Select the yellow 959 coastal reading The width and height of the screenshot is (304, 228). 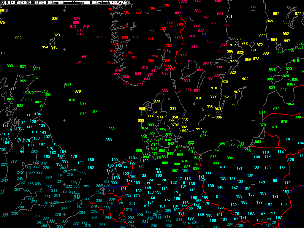coord(142,109)
